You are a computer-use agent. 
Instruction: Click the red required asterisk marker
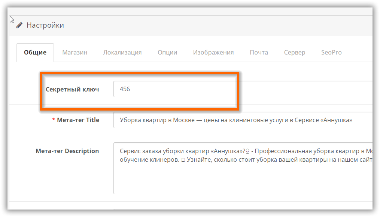click(54, 120)
